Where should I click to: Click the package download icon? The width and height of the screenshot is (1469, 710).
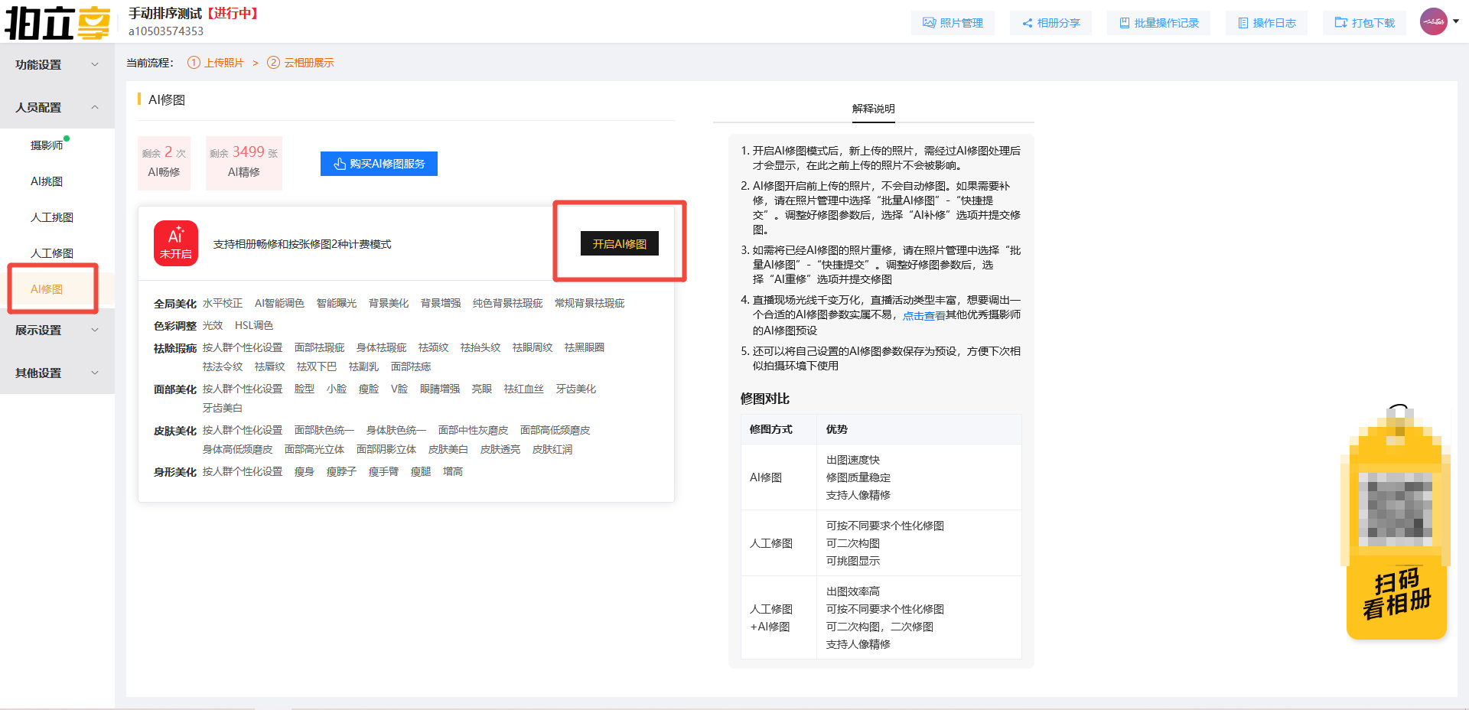pos(1341,23)
